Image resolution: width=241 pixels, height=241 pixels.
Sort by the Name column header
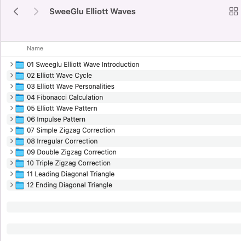click(35, 48)
